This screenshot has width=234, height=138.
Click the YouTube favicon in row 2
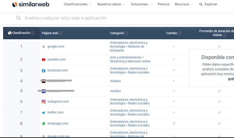pyautogui.click(x=44, y=60)
